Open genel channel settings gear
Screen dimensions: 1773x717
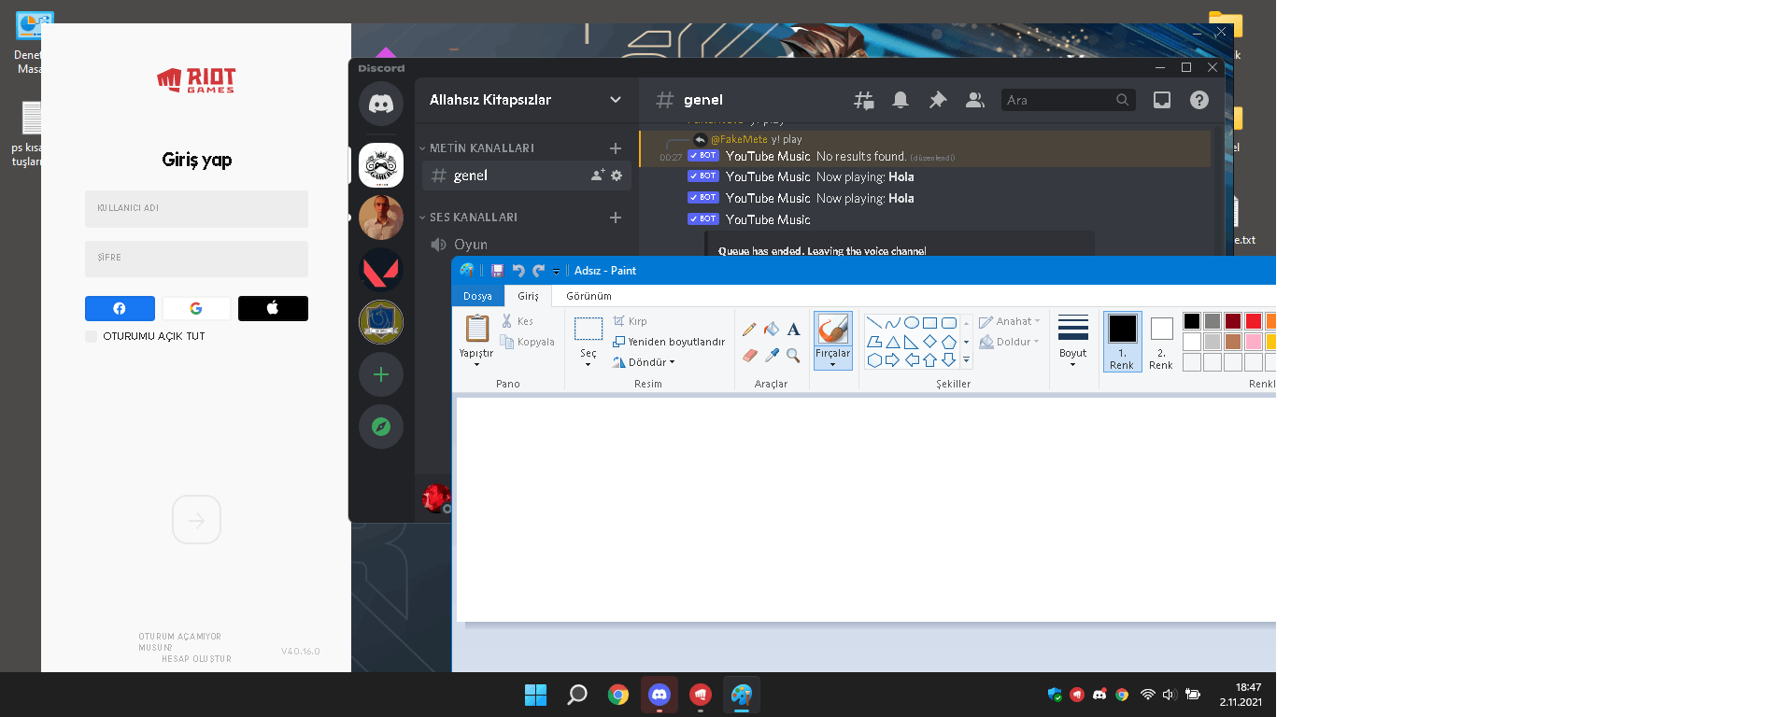[x=617, y=176]
